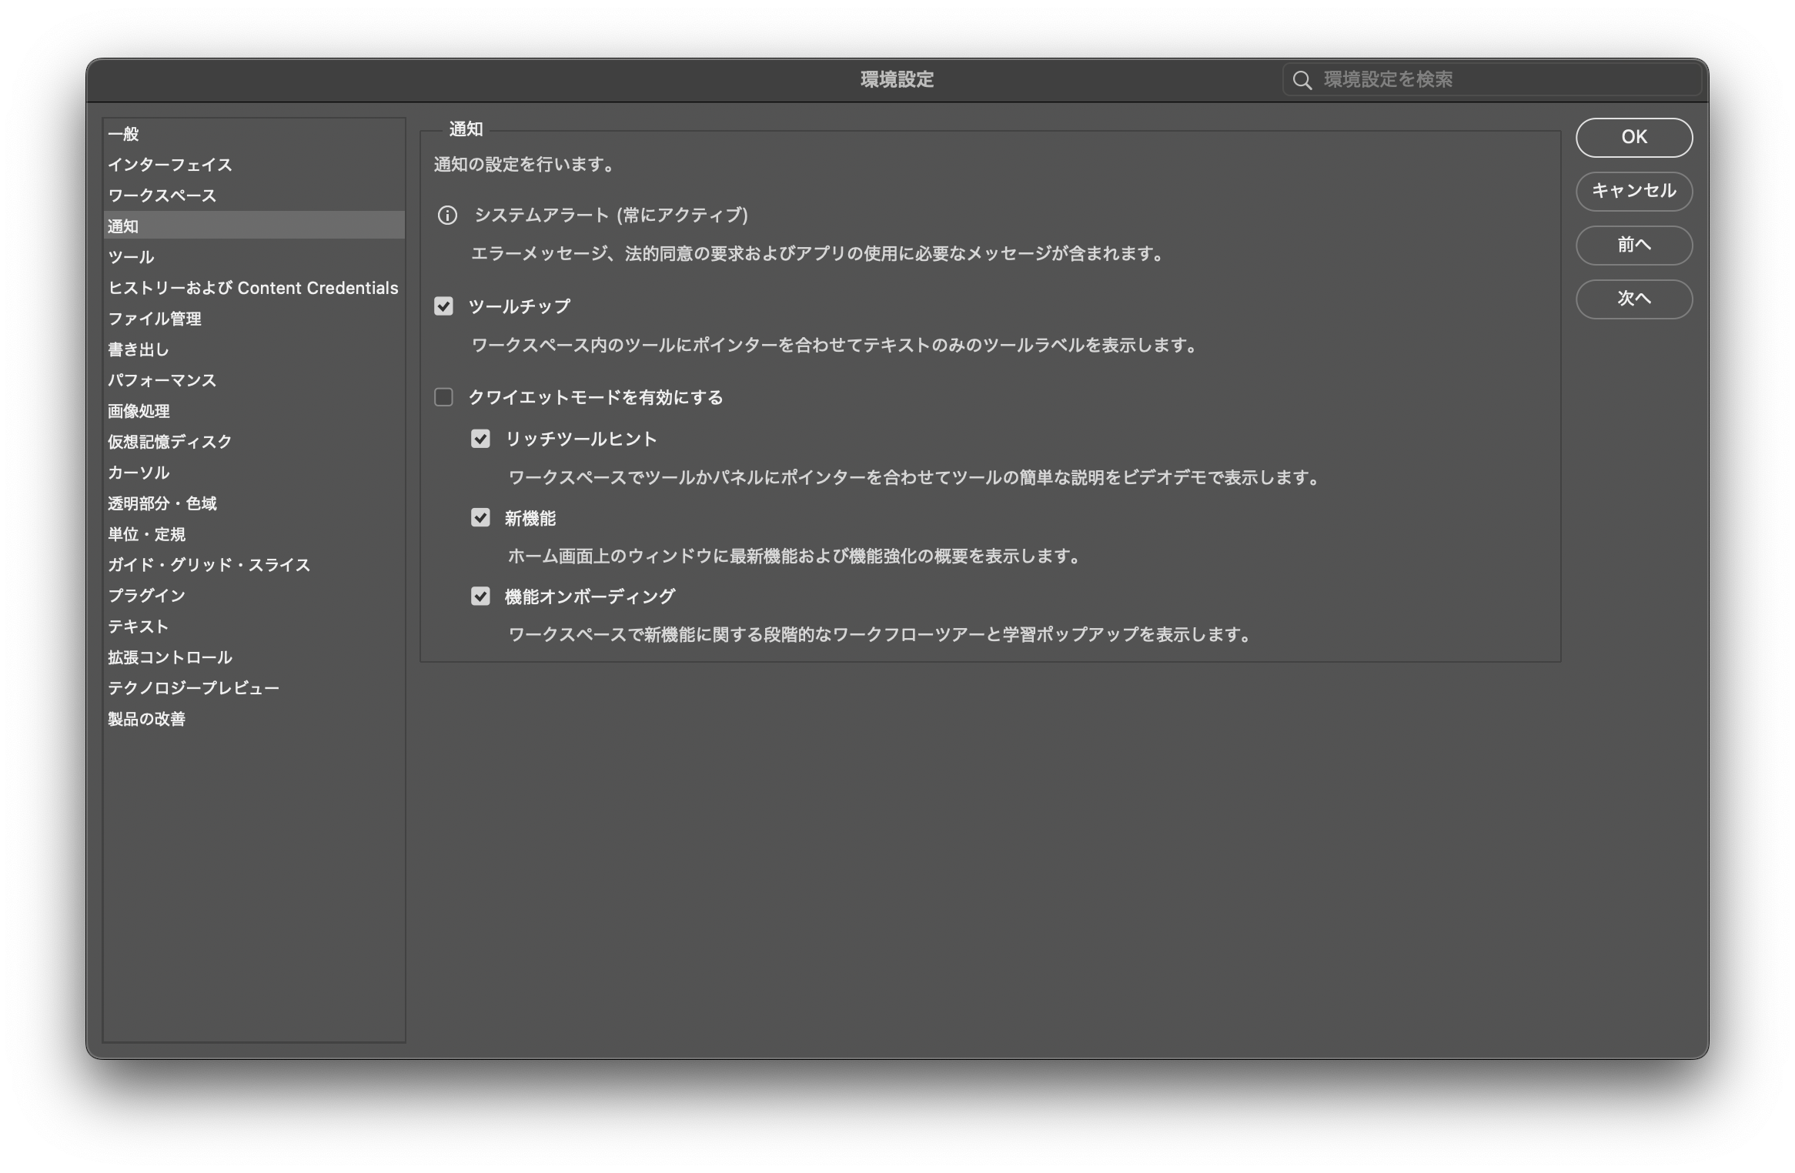Open the パフォーマンス settings category
This screenshot has width=1795, height=1173.
click(162, 380)
